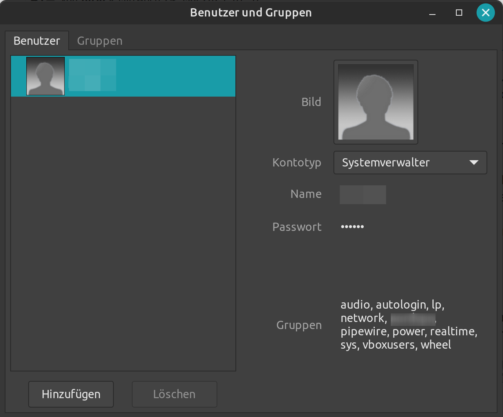Click the arrow beside Systemverwalter
Screen dimensions: 503x417
(473, 162)
